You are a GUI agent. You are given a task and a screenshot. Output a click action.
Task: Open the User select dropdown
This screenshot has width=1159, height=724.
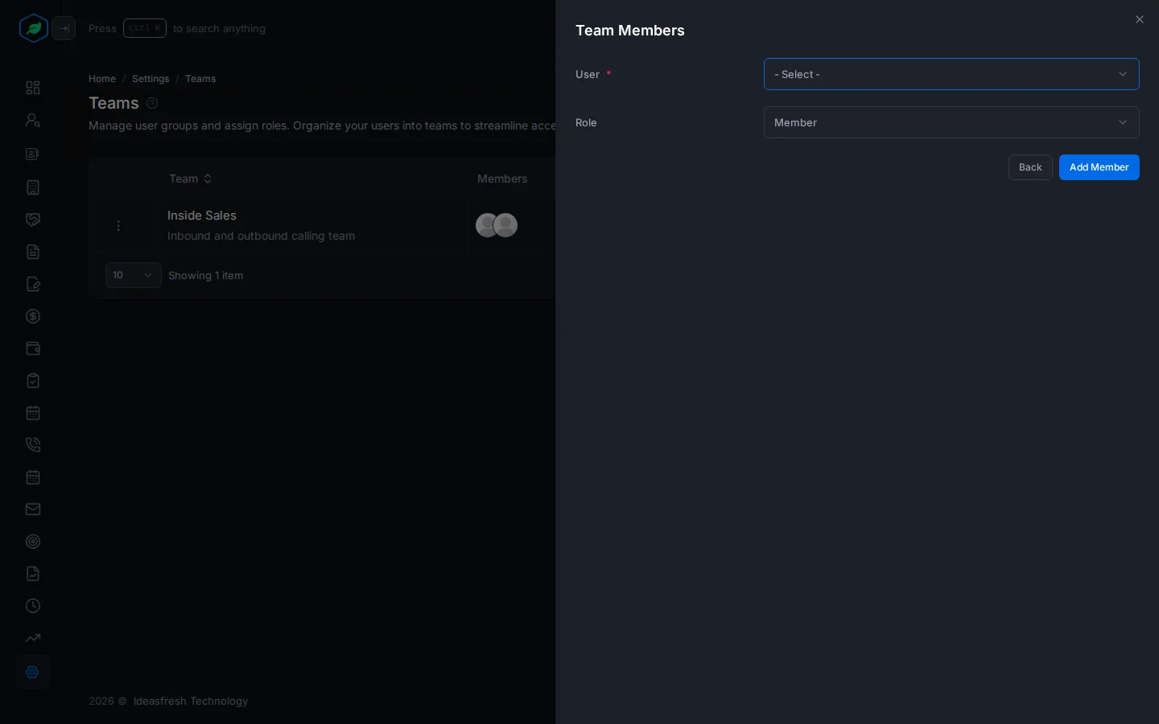951,74
